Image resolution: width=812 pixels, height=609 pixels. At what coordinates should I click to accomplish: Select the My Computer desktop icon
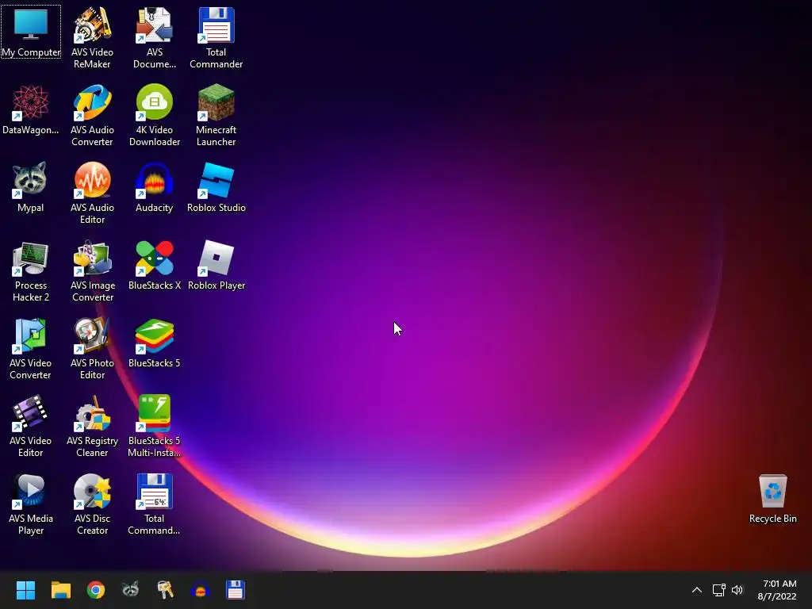(31, 32)
